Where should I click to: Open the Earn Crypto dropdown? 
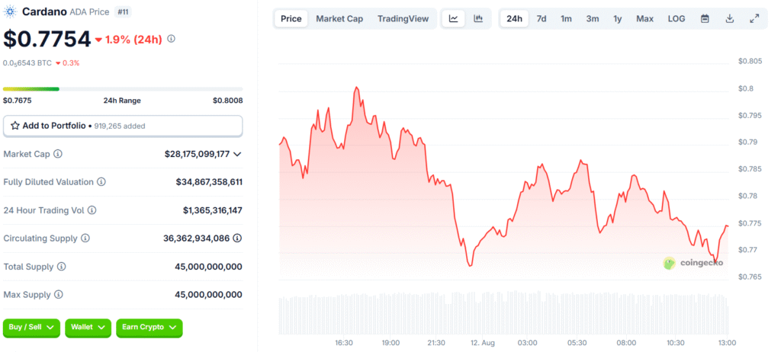(149, 327)
